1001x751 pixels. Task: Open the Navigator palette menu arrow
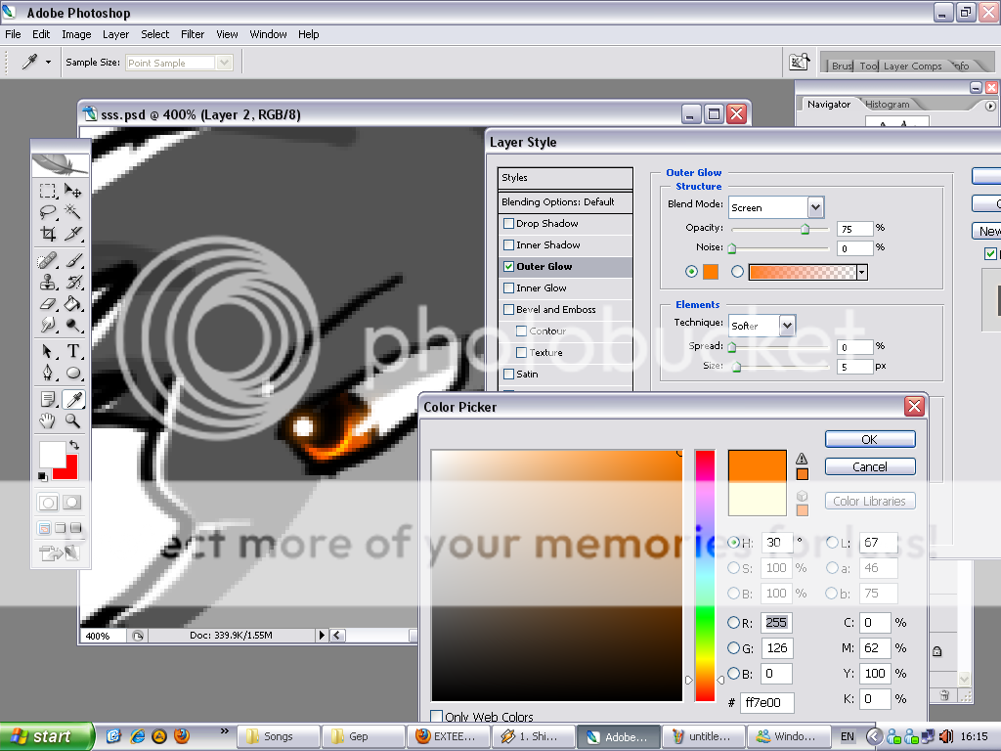pyautogui.click(x=989, y=106)
